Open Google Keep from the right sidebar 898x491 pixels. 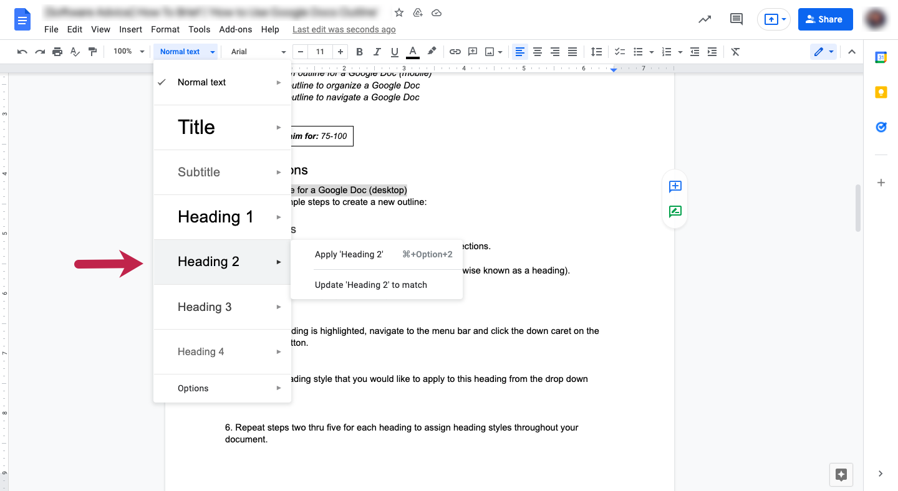point(881,92)
